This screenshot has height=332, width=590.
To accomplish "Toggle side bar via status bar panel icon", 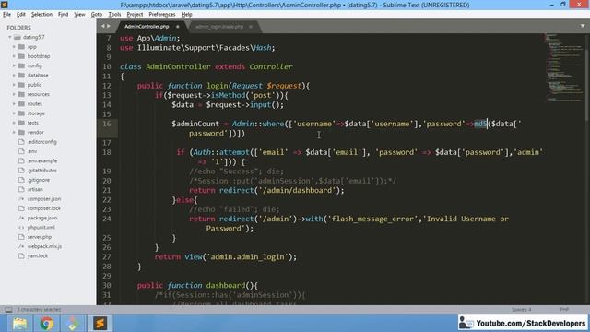I will [8, 310].
